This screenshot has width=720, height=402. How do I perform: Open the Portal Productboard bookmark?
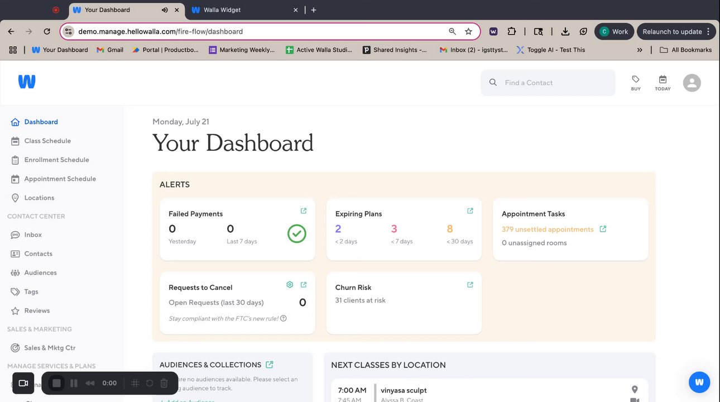[165, 50]
